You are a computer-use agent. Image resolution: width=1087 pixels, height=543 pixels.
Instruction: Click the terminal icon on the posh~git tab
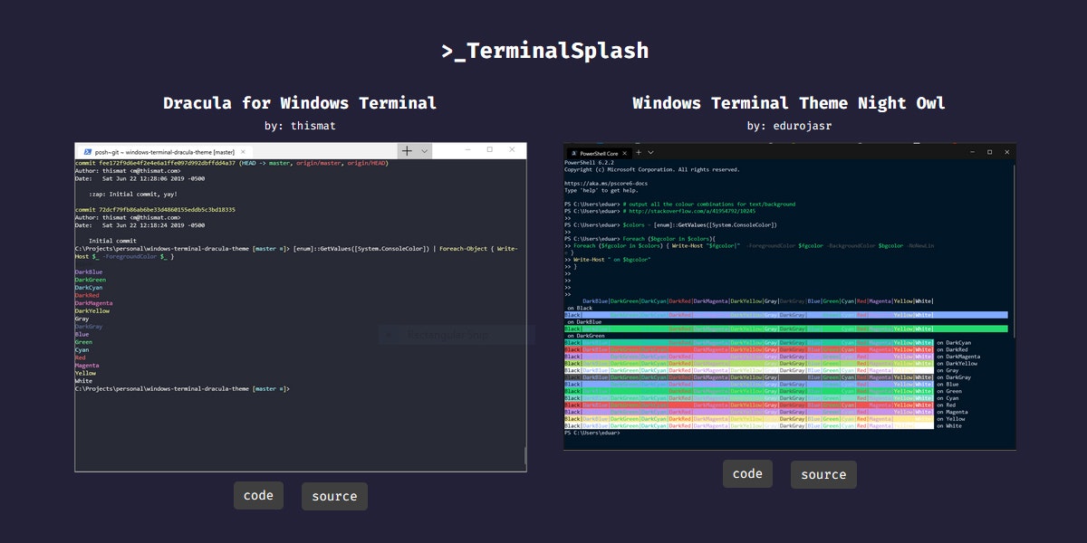coord(88,150)
